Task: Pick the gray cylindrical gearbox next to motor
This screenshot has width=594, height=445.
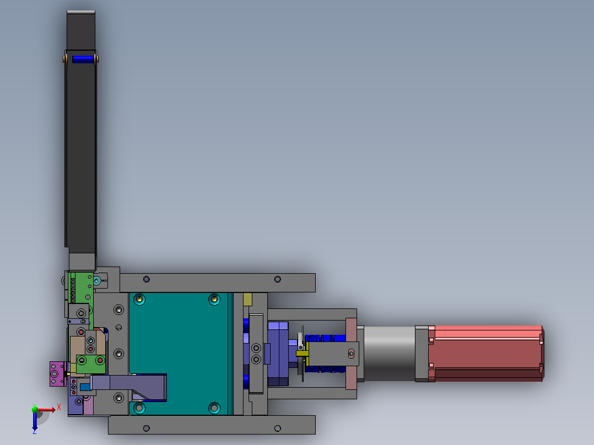Action: click(390, 354)
